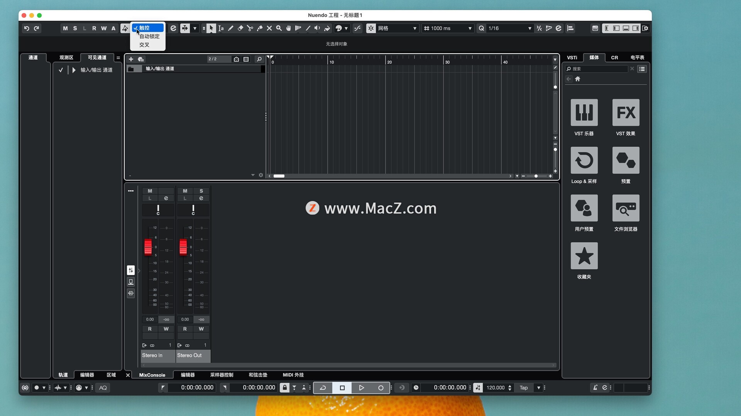Click the redo arrow icon
Viewport: 741px width, 416px height.
[36, 28]
